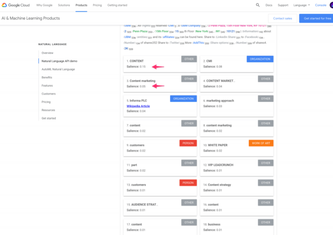Open the Why Google menu
The height and width of the screenshot is (235, 333).
pos(44,5)
